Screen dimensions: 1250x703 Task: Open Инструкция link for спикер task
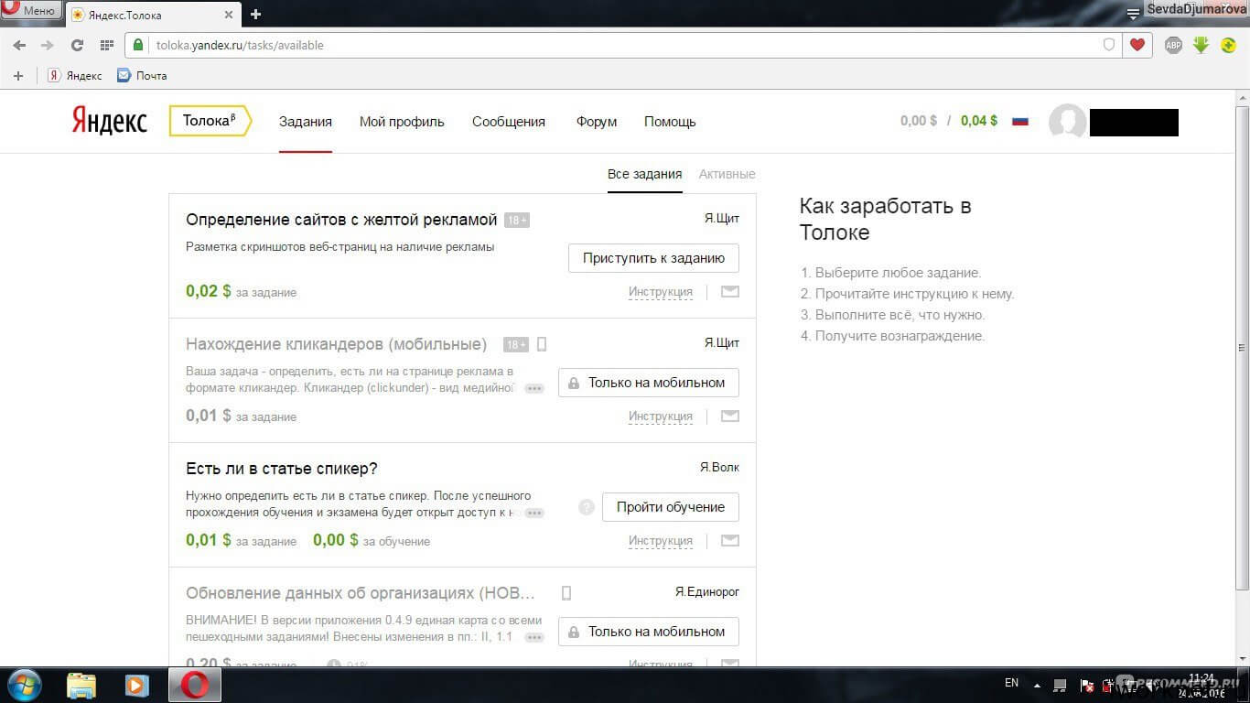click(661, 541)
